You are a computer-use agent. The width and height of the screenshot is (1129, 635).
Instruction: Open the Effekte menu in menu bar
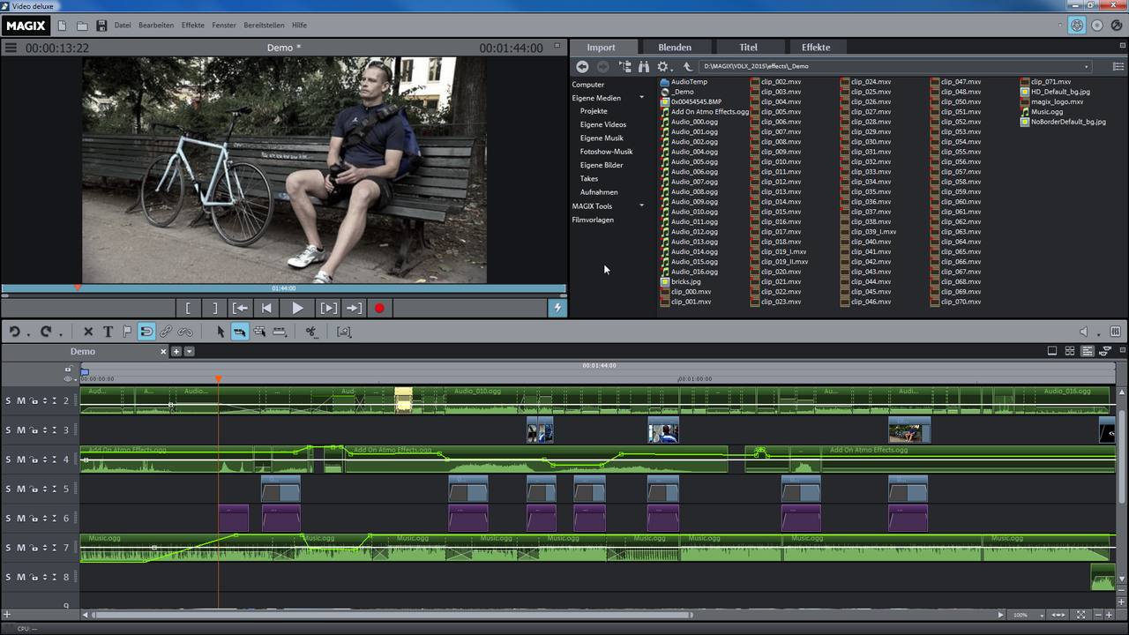(x=192, y=26)
